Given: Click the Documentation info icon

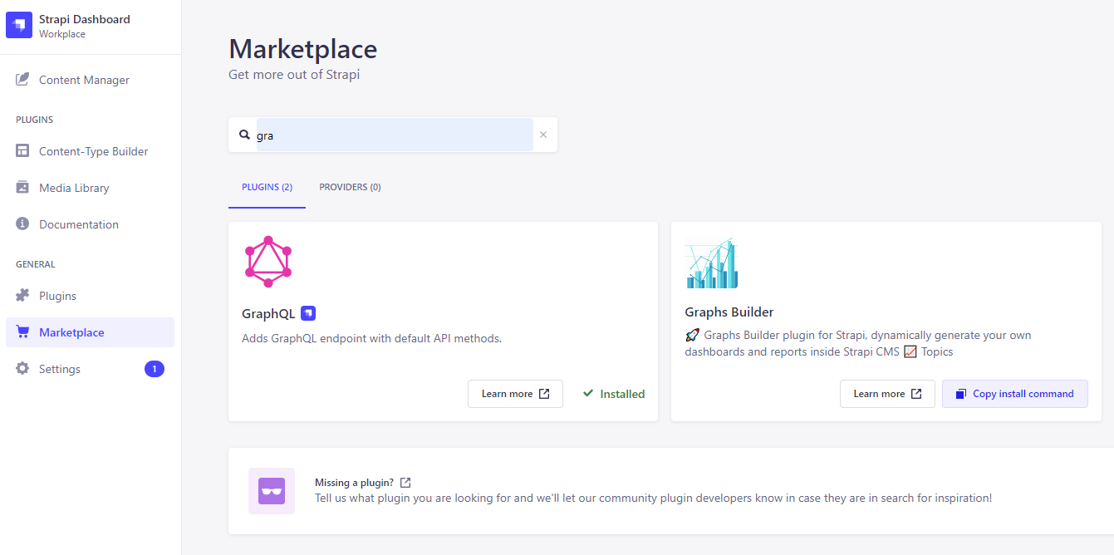Looking at the screenshot, I should pyautogui.click(x=22, y=224).
